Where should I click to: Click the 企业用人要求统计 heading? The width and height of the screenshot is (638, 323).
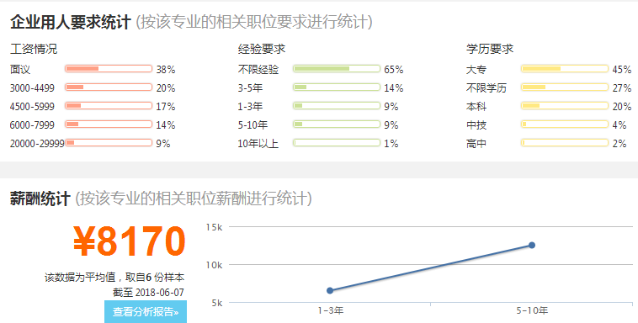point(71,22)
